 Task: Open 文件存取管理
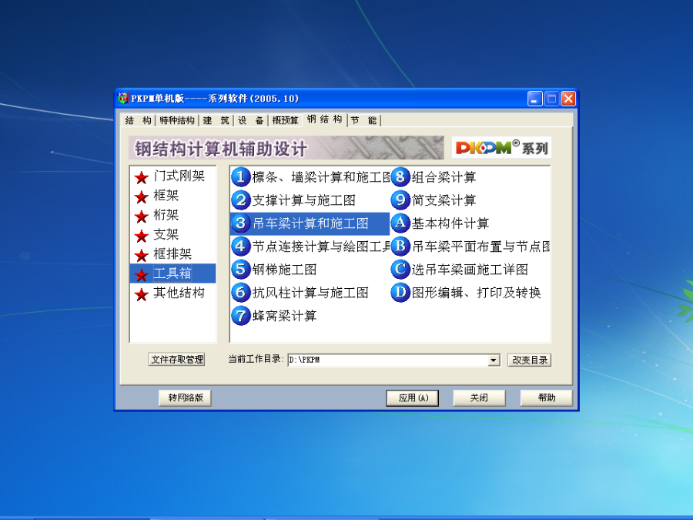coord(177,360)
